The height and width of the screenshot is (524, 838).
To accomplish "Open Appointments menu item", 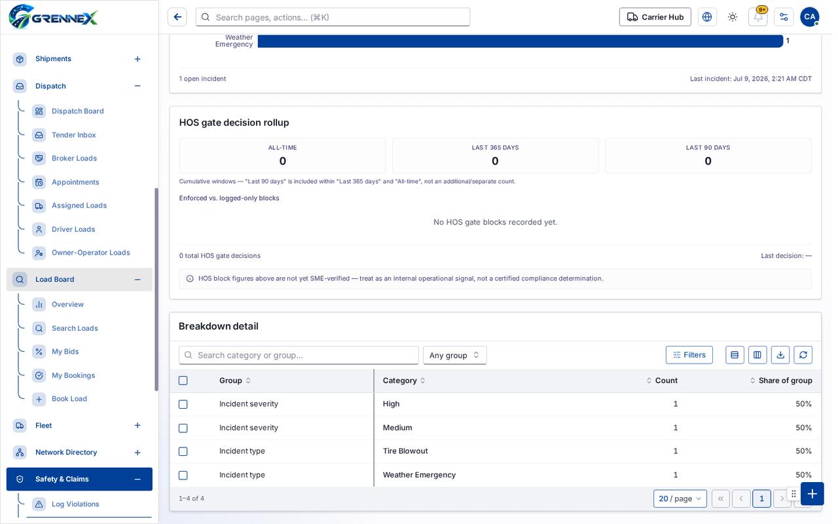I will pyautogui.click(x=75, y=182).
